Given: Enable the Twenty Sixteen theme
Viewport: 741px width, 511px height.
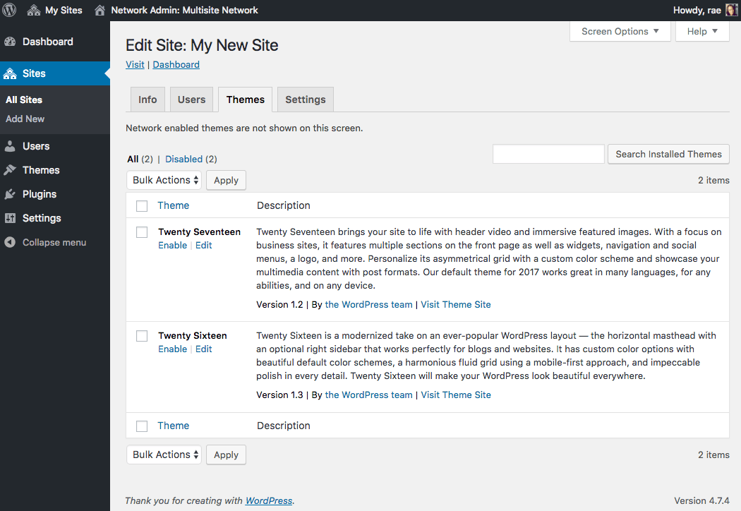Looking at the screenshot, I should click(x=172, y=349).
